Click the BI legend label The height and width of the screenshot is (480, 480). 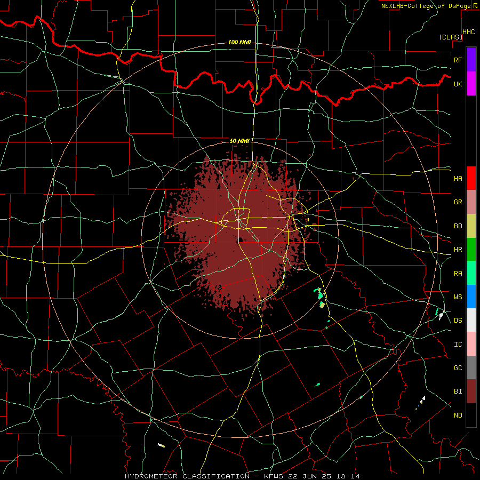pos(458,391)
